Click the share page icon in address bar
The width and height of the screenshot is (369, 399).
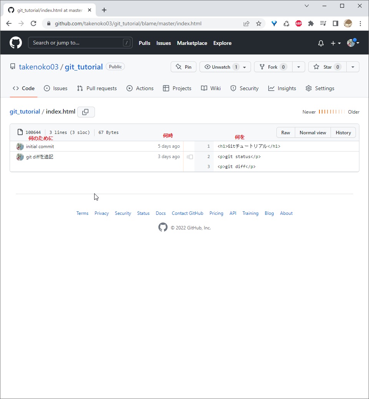coord(246,24)
